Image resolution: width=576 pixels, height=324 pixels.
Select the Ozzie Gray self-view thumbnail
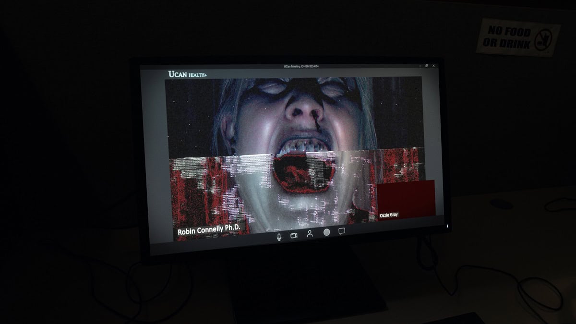coord(406,197)
